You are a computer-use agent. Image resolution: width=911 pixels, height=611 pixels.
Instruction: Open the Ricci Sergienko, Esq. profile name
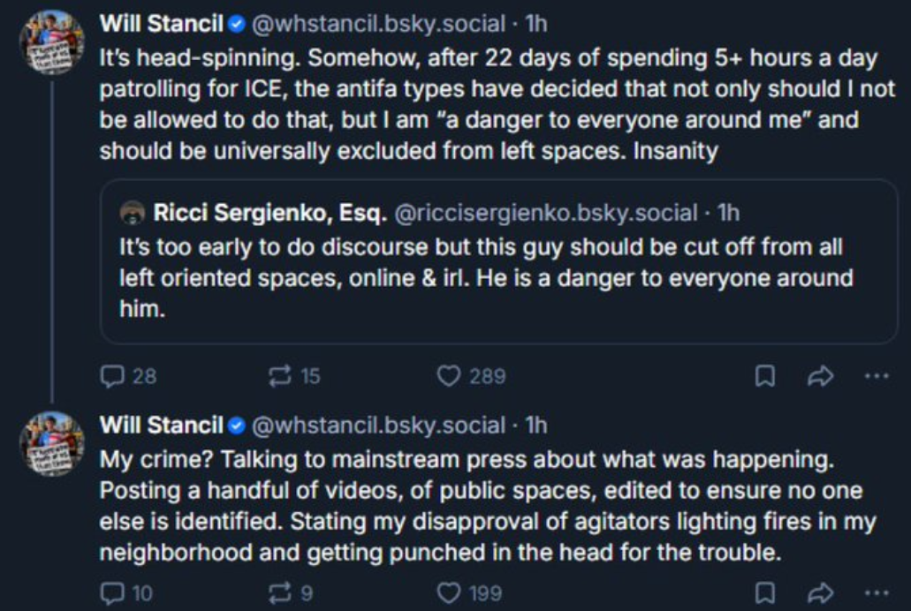[x=270, y=213]
